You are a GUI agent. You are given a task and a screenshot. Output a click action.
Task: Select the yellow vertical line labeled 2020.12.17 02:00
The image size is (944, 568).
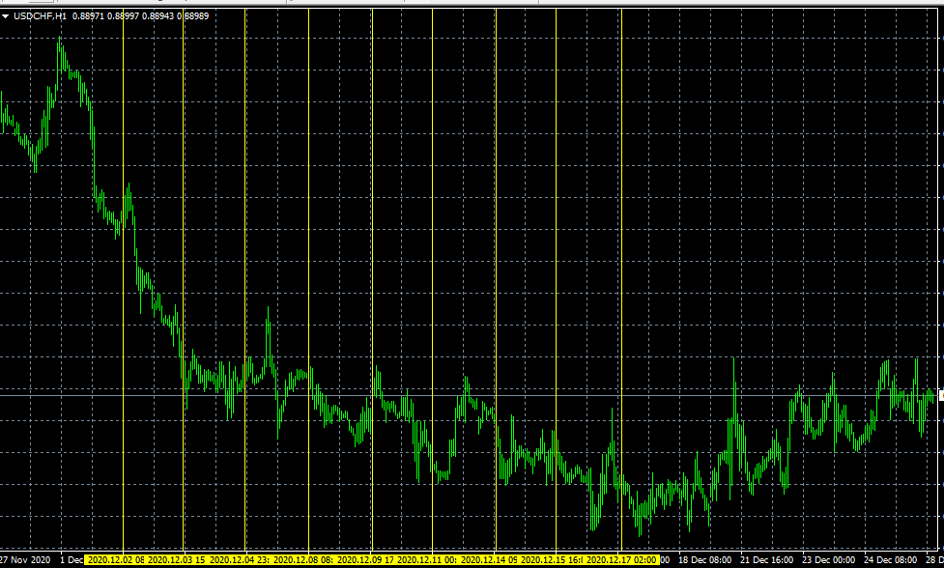621,280
